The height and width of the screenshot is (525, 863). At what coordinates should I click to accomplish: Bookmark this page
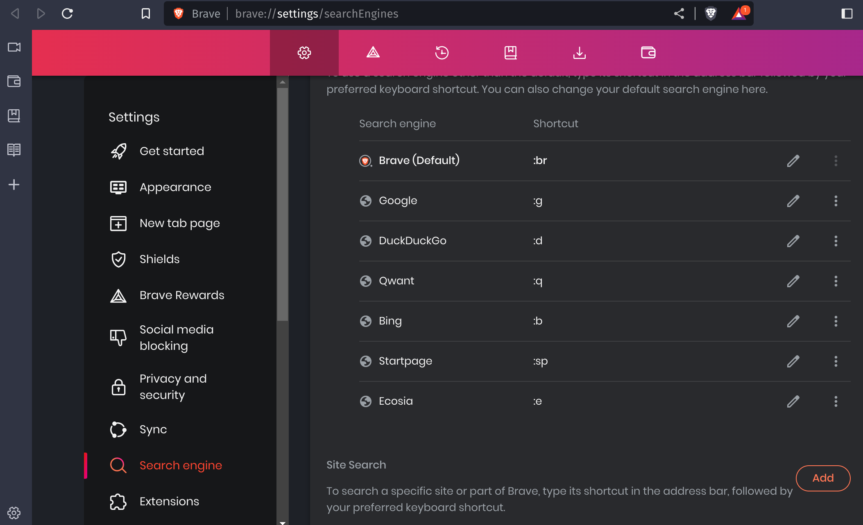[x=145, y=14]
